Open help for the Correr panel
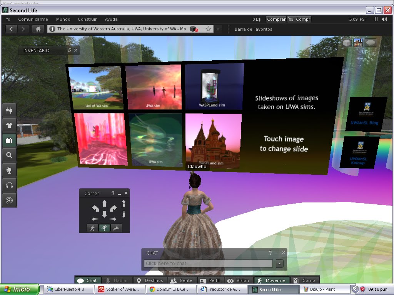The image size is (394, 295). pos(113,194)
